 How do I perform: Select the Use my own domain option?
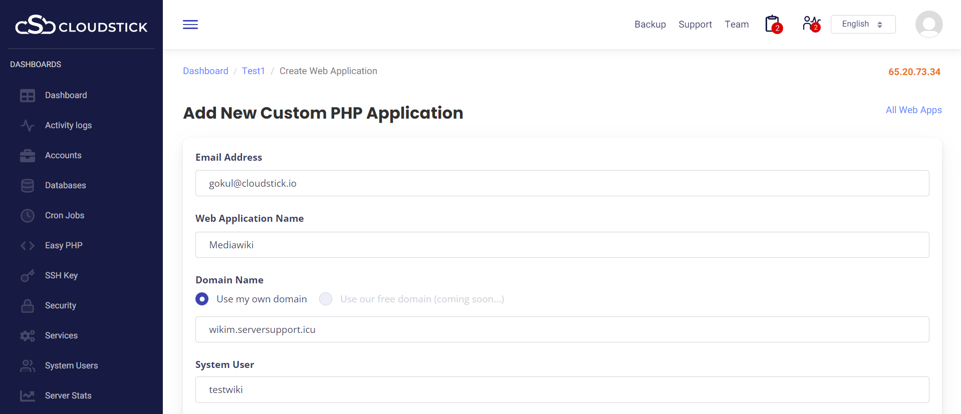pos(202,299)
